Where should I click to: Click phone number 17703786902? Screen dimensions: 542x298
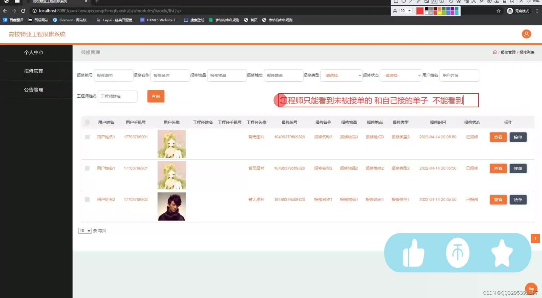(x=136, y=199)
